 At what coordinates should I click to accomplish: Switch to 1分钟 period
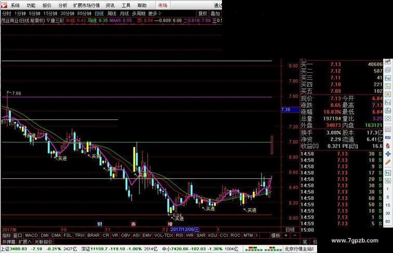point(20,14)
